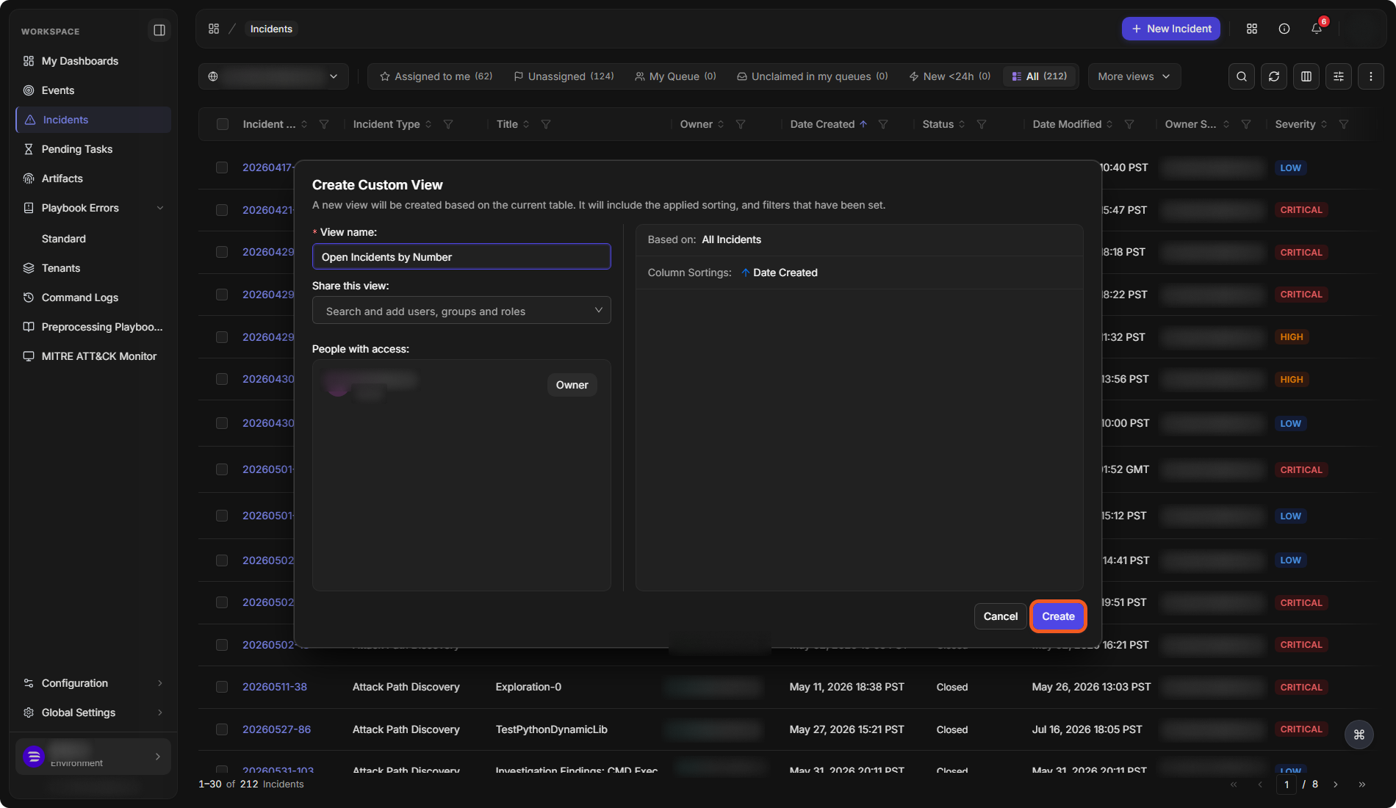
Task: Switch to Unassigned view tab
Action: pos(564,76)
